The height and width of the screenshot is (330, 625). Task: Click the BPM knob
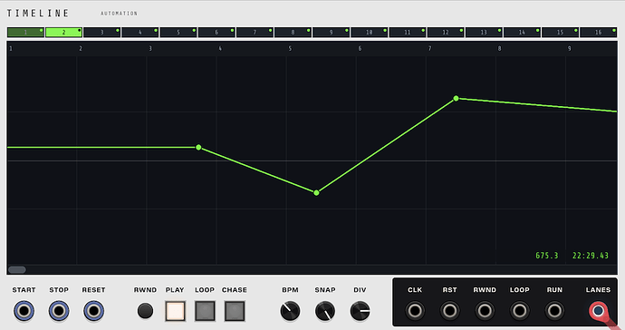(x=290, y=311)
